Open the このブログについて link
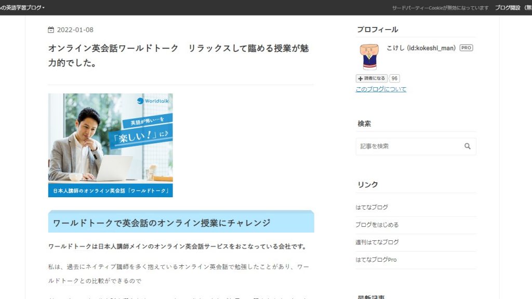Image resolution: width=532 pixels, height=299 pixels. click(x=381, y=89)
